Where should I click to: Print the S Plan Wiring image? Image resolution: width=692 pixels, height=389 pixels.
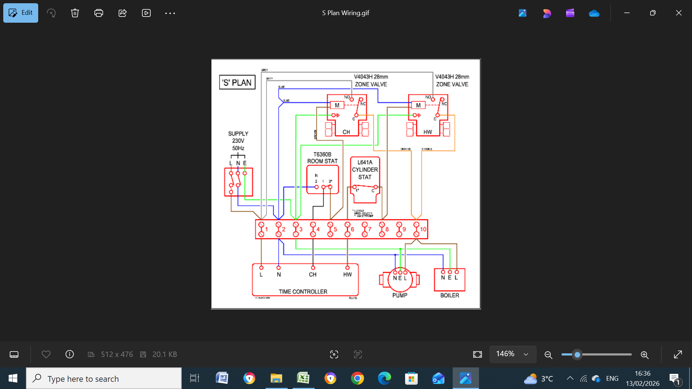[x=99, y=13]
